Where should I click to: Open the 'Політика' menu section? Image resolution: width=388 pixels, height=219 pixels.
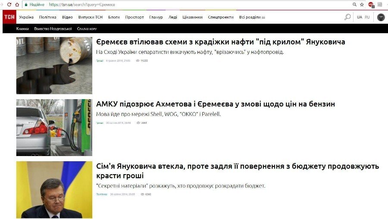47,17
